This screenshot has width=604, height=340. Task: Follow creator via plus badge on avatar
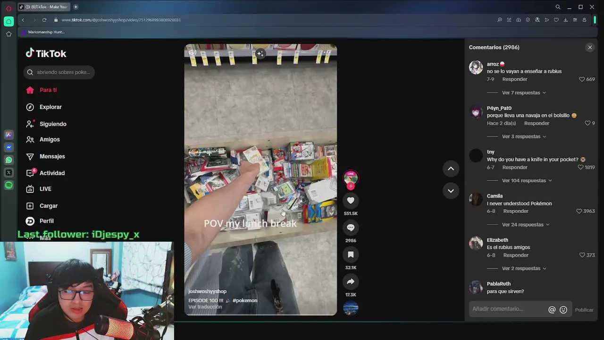point(351,186)
